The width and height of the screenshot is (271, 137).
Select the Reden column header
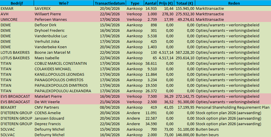pos(233,3)
